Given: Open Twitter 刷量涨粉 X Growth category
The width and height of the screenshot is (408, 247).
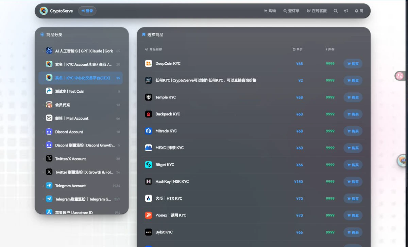Looking at the screenshot, I should [81, 172].
